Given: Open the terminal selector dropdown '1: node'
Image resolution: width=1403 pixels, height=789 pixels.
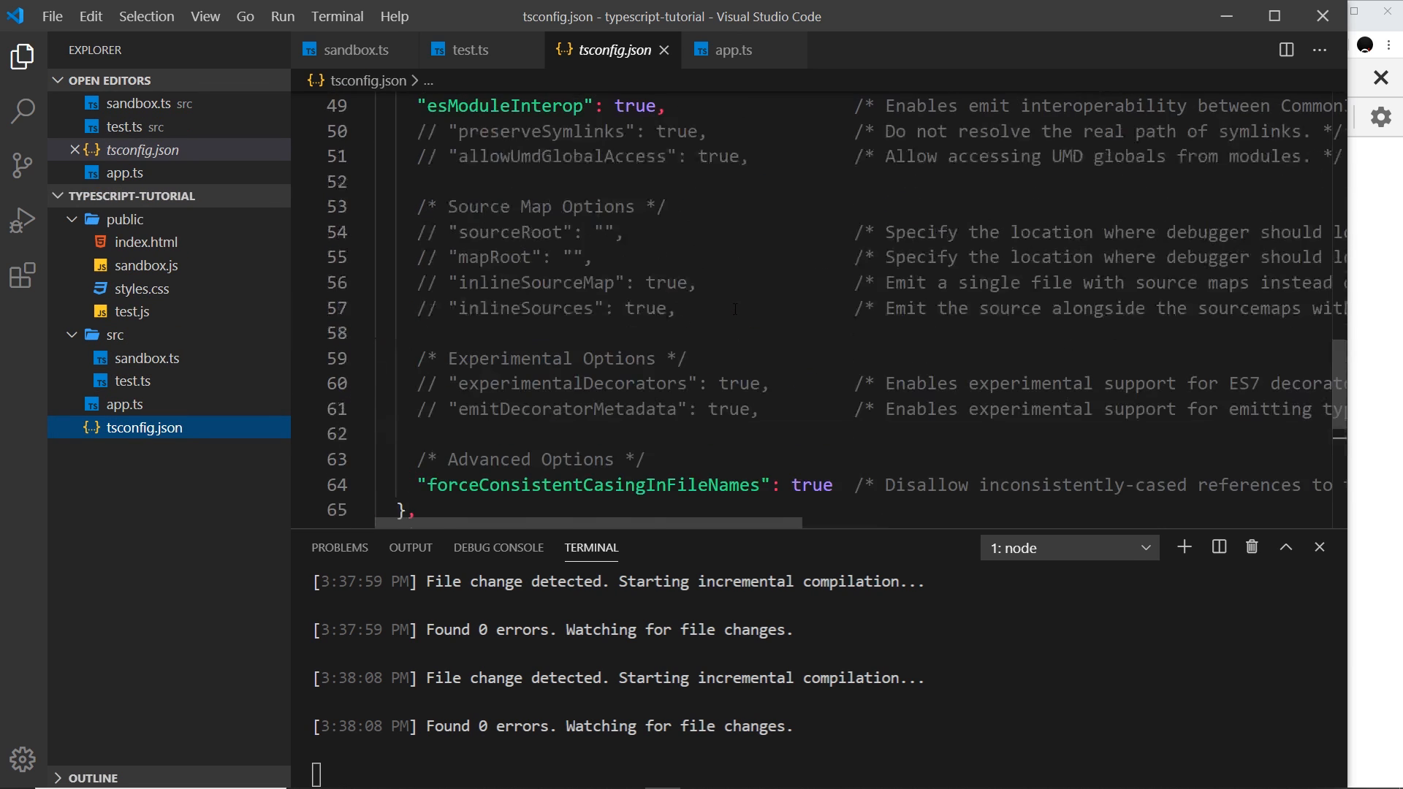Looking at the screenshot, I should tap(1070, 548).
